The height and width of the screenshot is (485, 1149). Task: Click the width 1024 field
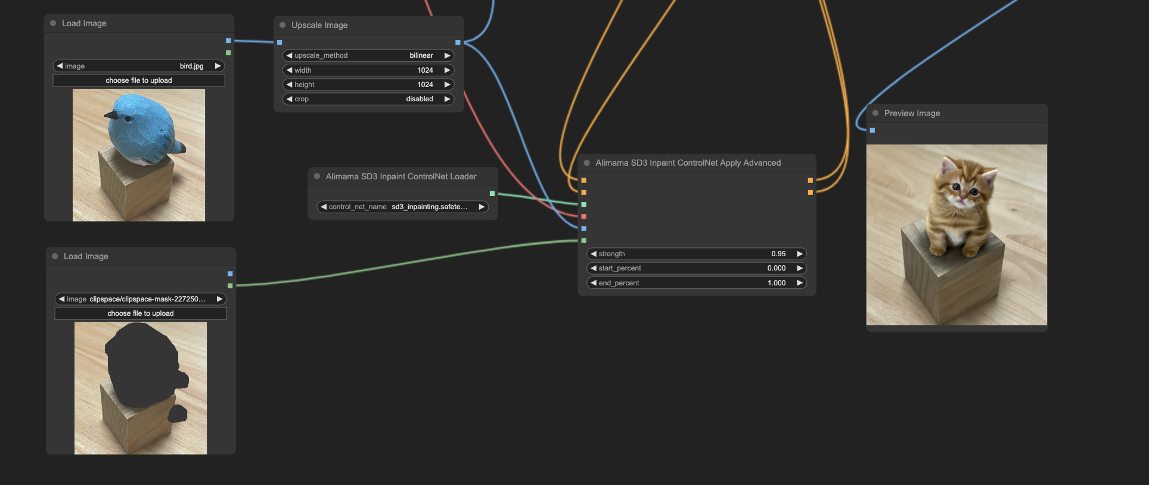tap(368, 70)
